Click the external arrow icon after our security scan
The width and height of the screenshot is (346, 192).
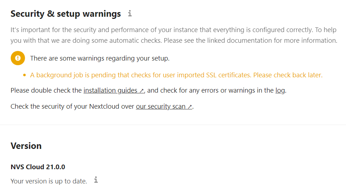point(190,107)
